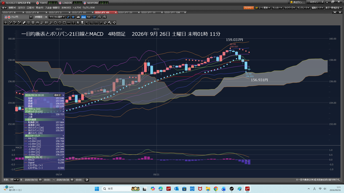Open the start date calendar picker
344x193 pixels.
pyautogui.click(x=40, y=180)
